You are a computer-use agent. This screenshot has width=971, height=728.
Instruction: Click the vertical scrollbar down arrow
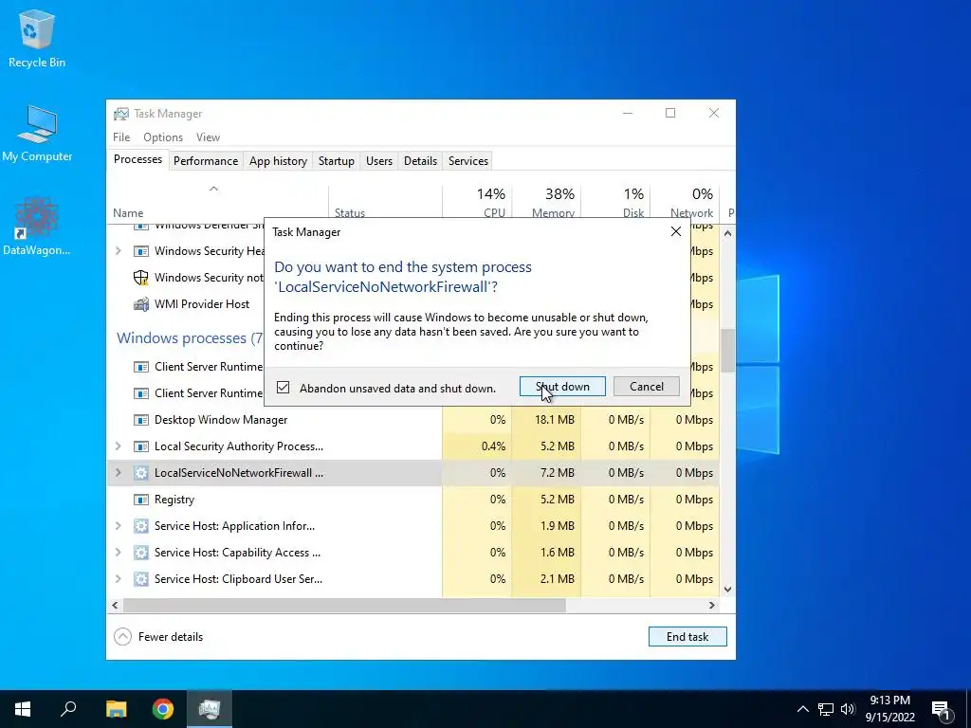point(727,590)
